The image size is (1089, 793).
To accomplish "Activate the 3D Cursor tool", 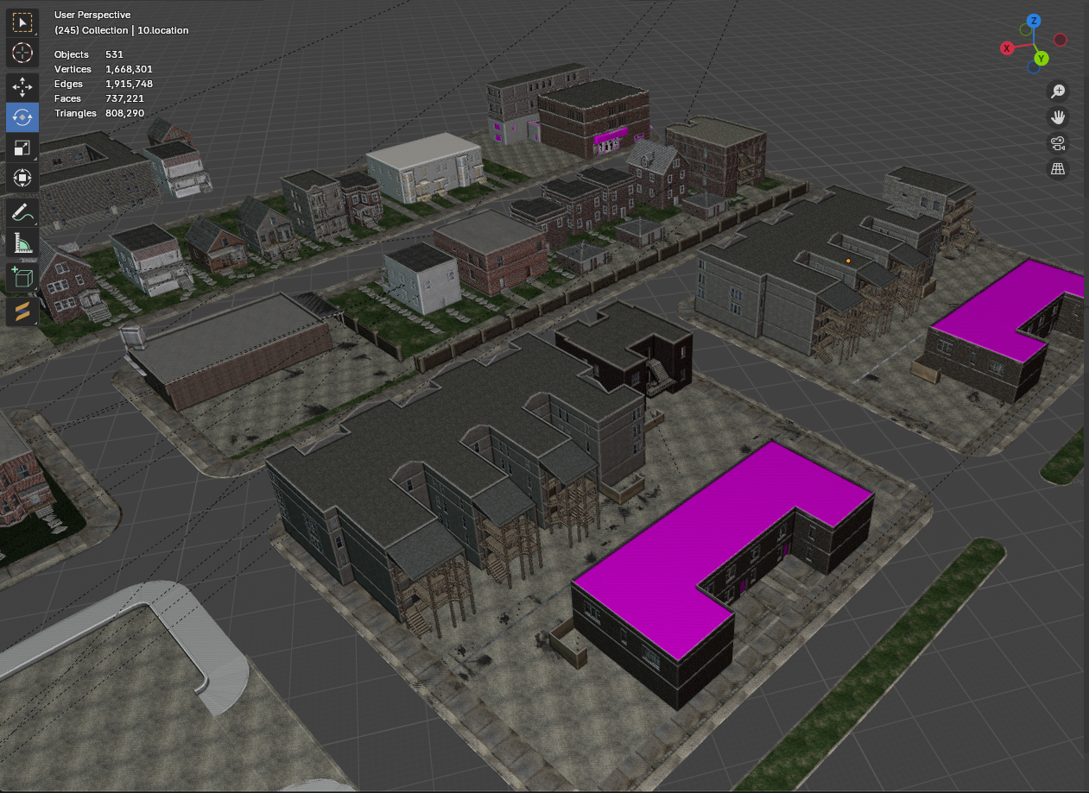I will point(22,53).
